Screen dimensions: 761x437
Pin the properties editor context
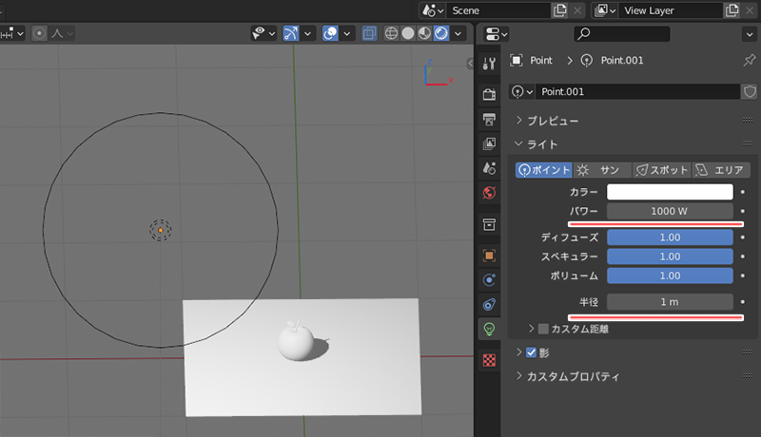[x=749, y=60]
